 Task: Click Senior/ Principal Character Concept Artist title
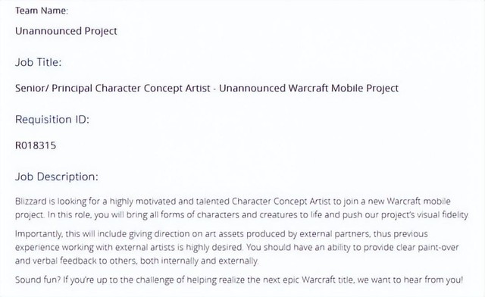(113, 89)
